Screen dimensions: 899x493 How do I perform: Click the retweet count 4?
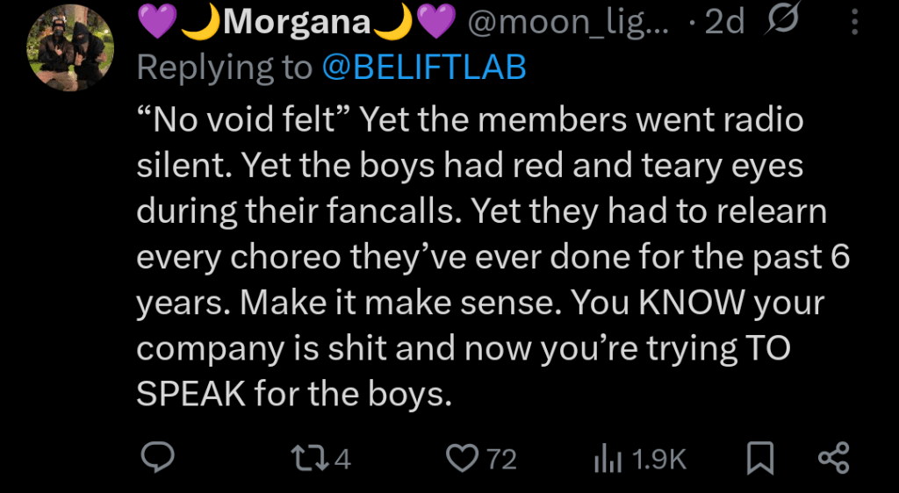coord(342,459)
